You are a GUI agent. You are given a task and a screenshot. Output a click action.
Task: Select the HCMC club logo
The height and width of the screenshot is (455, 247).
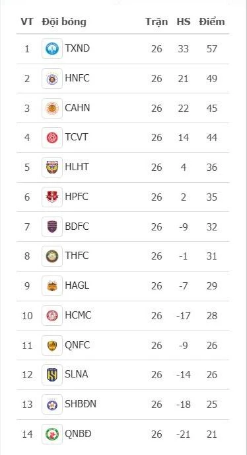click(x=52, y=315)
